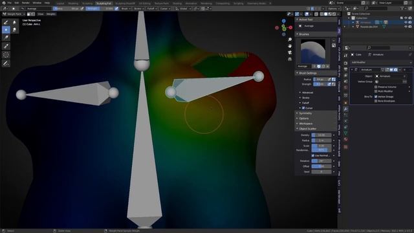Open the Weight Paint mode dropdown

pos(14,14)
